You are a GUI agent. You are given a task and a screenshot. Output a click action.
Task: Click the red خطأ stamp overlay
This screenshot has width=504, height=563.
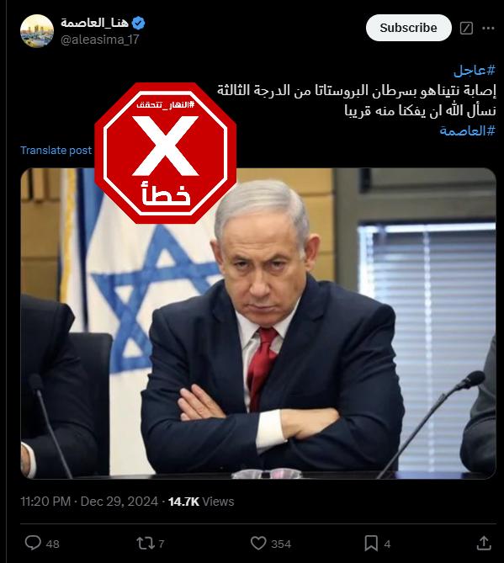click(x=165, y=153)
